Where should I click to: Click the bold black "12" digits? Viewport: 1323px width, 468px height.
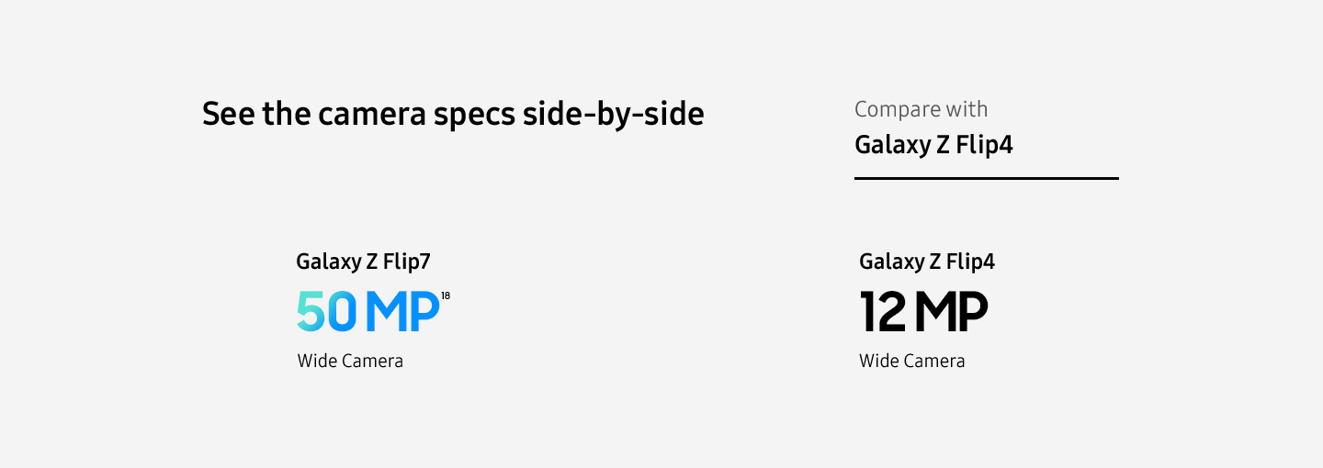point(883,312)
